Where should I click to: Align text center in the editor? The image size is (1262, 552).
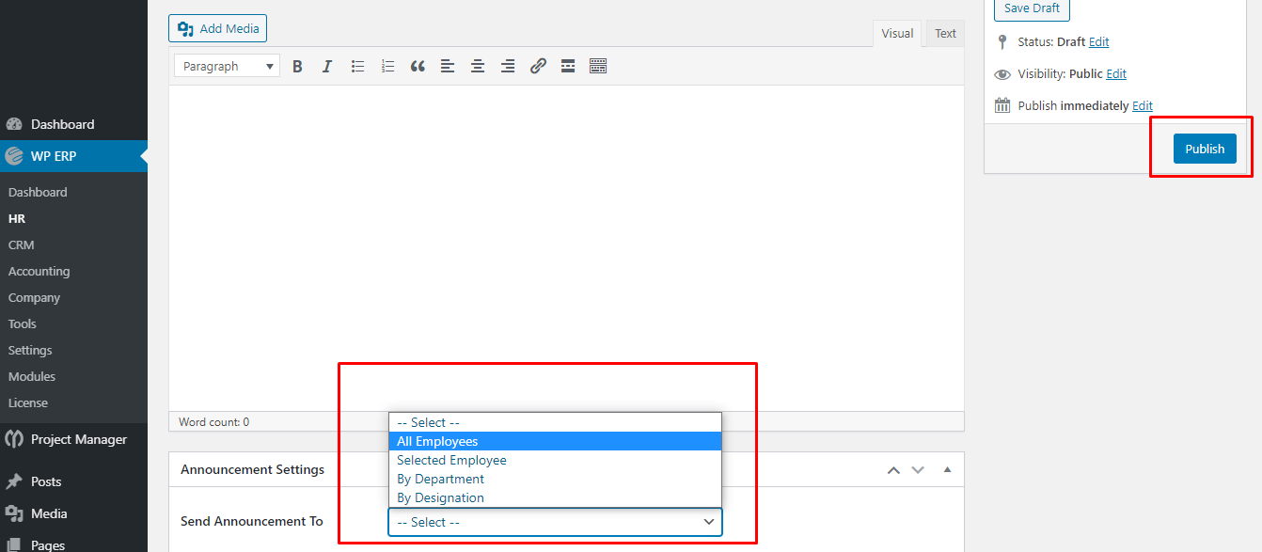[477, 66]
